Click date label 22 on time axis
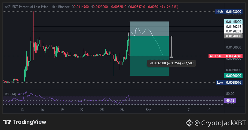Image resolution: width=248 pixels, height=130 pixels. click(82, 110)
